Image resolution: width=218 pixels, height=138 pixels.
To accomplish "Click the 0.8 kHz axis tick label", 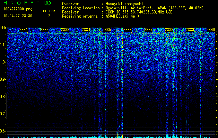I will (x=3, y=97).
